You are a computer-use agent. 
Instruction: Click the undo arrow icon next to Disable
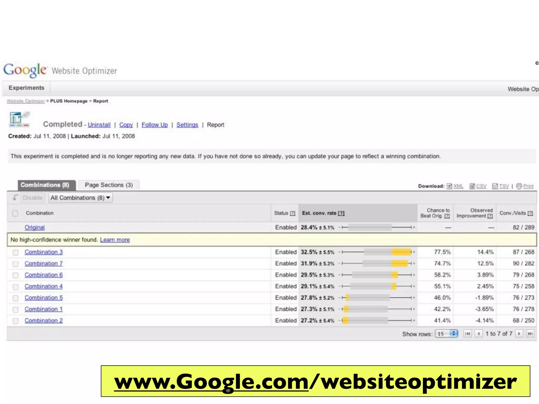(x=15, y=198)
